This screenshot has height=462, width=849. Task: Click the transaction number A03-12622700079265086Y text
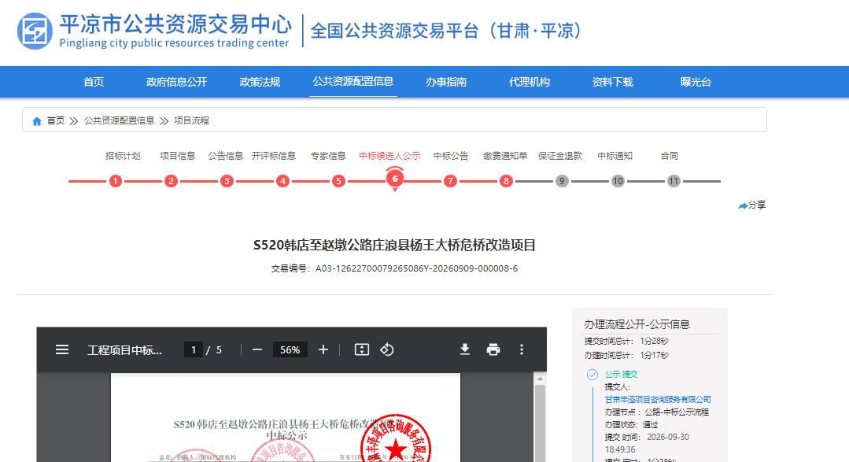416,268
